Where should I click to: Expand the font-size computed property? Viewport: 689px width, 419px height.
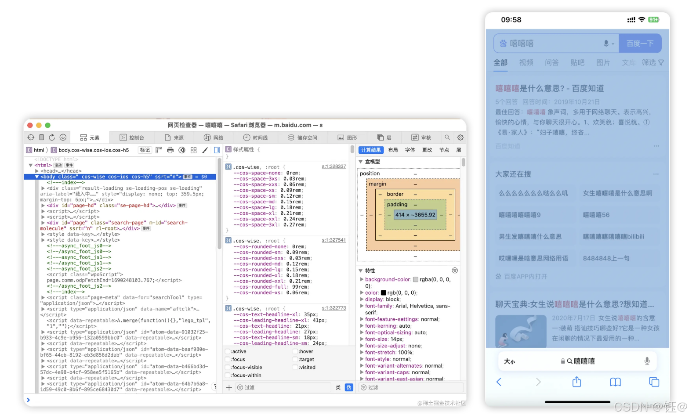362,339
